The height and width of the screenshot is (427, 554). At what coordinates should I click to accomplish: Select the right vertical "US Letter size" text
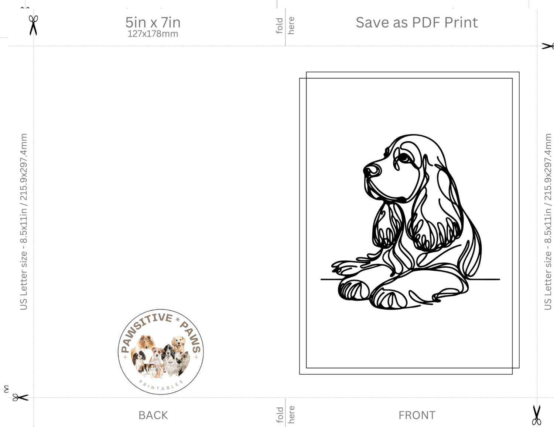[548, 222]
